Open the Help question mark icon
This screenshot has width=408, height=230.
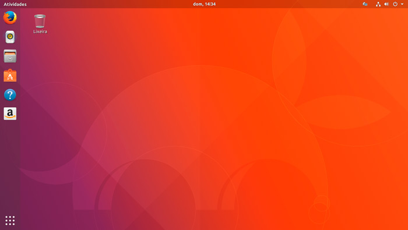click(x=10, y=95)
